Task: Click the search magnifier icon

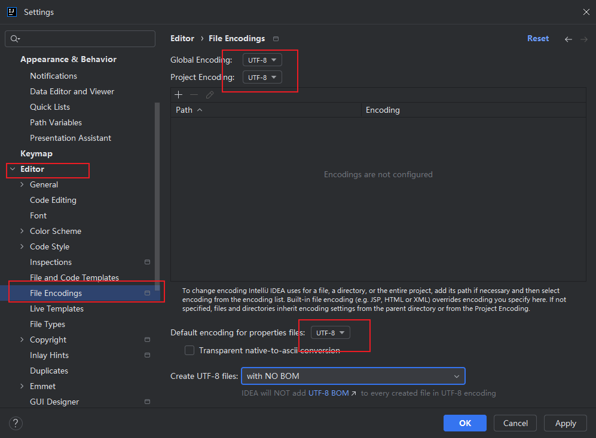Action: tap(15, 39)
